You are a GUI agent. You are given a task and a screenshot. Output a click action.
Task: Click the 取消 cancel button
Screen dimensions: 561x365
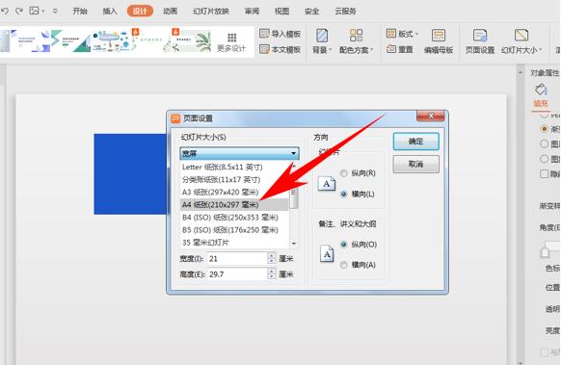[415, 164]
